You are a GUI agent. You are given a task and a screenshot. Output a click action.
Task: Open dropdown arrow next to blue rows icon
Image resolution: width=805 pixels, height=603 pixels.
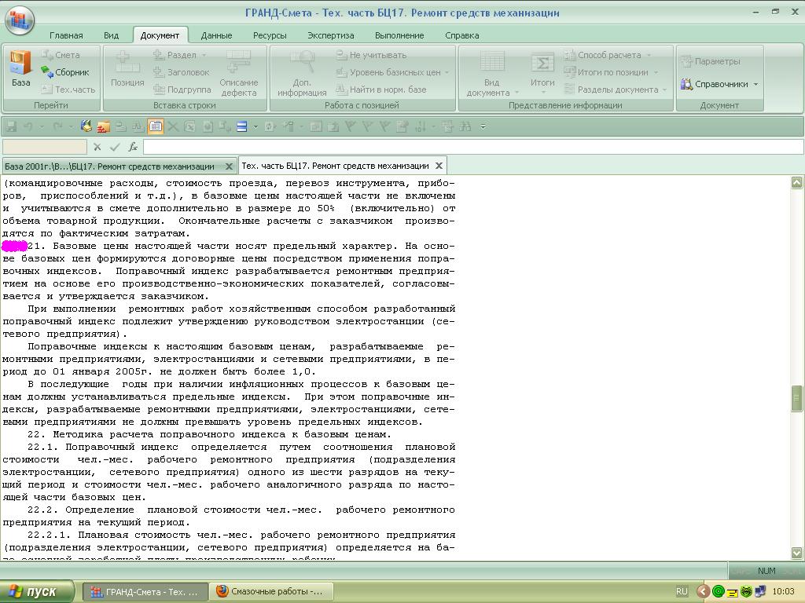click(x=253, y=126)
